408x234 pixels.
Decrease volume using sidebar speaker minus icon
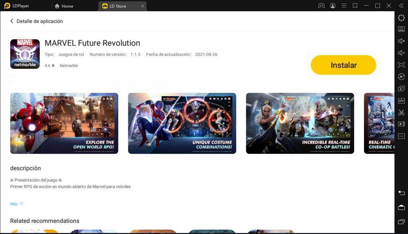pos(401,53)
